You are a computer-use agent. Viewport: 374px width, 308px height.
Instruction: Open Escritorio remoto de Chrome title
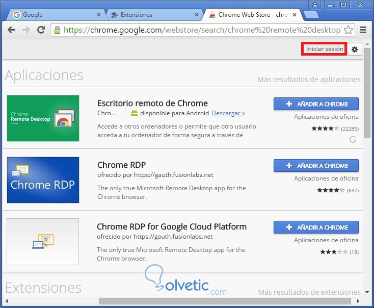(152, 103)
